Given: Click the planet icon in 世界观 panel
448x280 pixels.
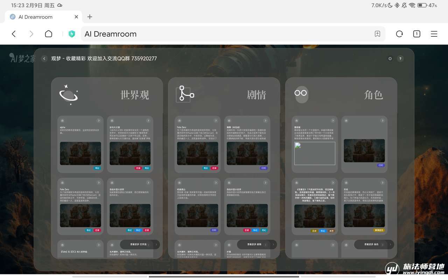Looking at the screenshot, I should [x=69, y=95].
